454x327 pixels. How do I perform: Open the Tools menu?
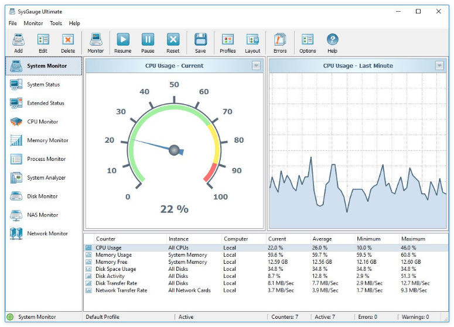point(56,23)
